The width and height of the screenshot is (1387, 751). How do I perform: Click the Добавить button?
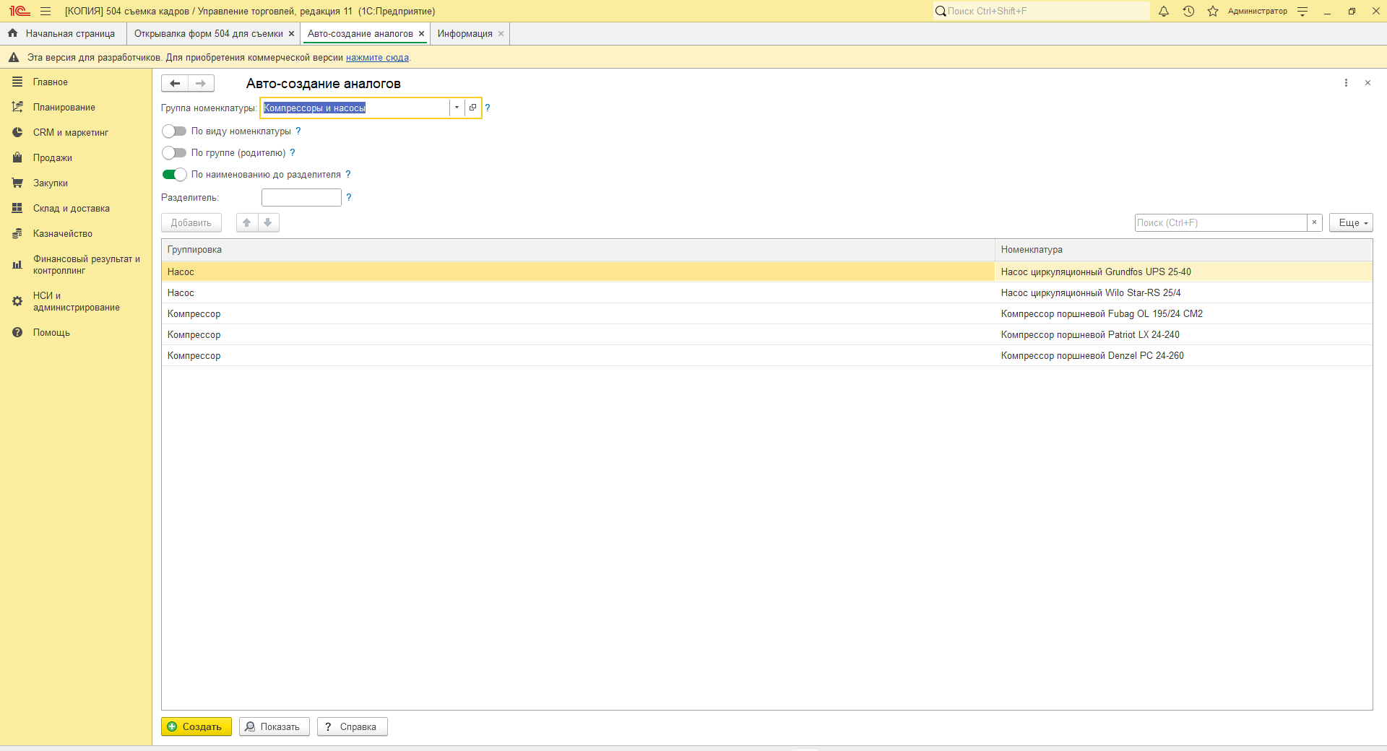[x=191, y=222]
